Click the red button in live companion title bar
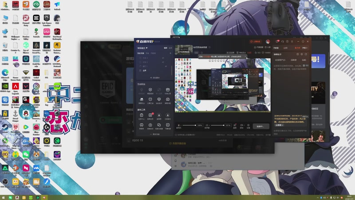The image size is (355, 200). pos(255,41)
